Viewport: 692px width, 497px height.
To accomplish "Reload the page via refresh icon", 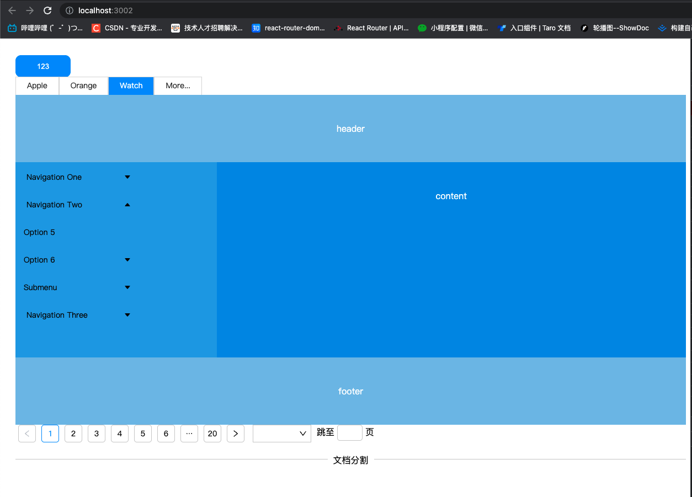I will coord(47,10).
